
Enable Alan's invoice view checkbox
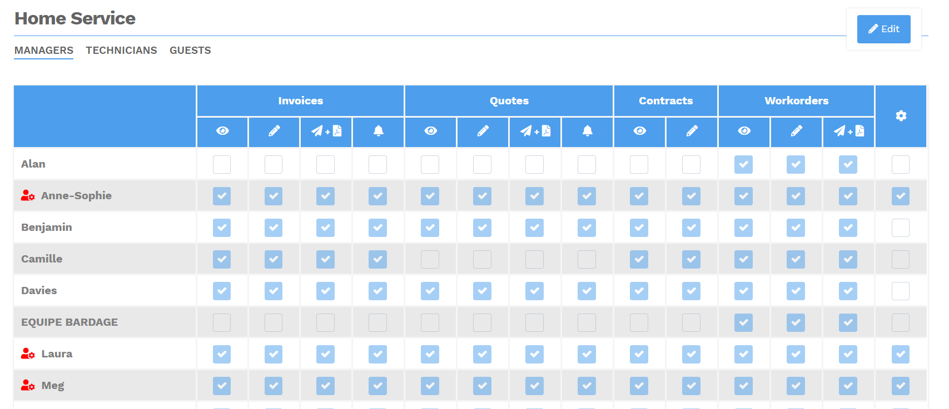(x=222, y=164)
